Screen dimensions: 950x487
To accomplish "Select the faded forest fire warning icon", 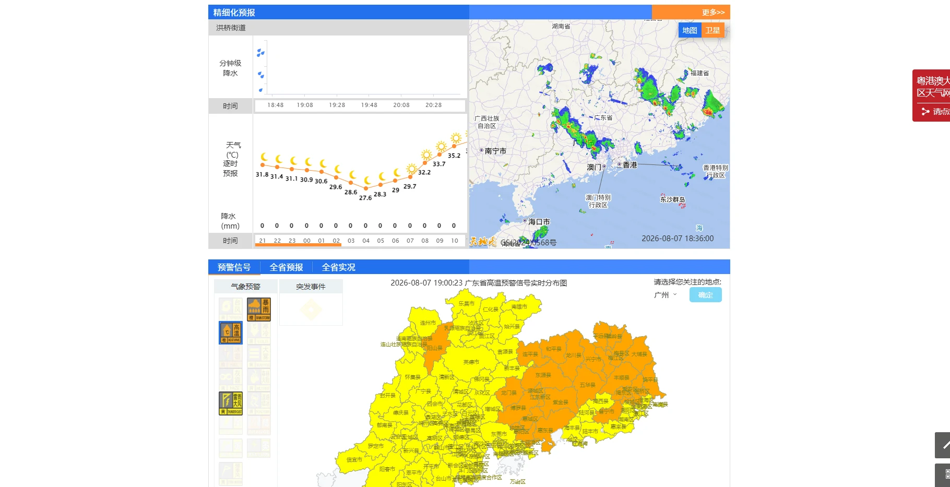I will coord(259,379).
